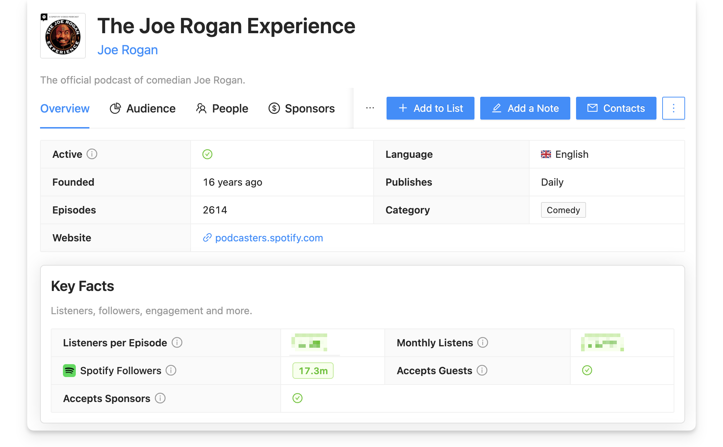Click the info icon next to Listeners per Episode
Screen dimensions: 723x447
177,343
